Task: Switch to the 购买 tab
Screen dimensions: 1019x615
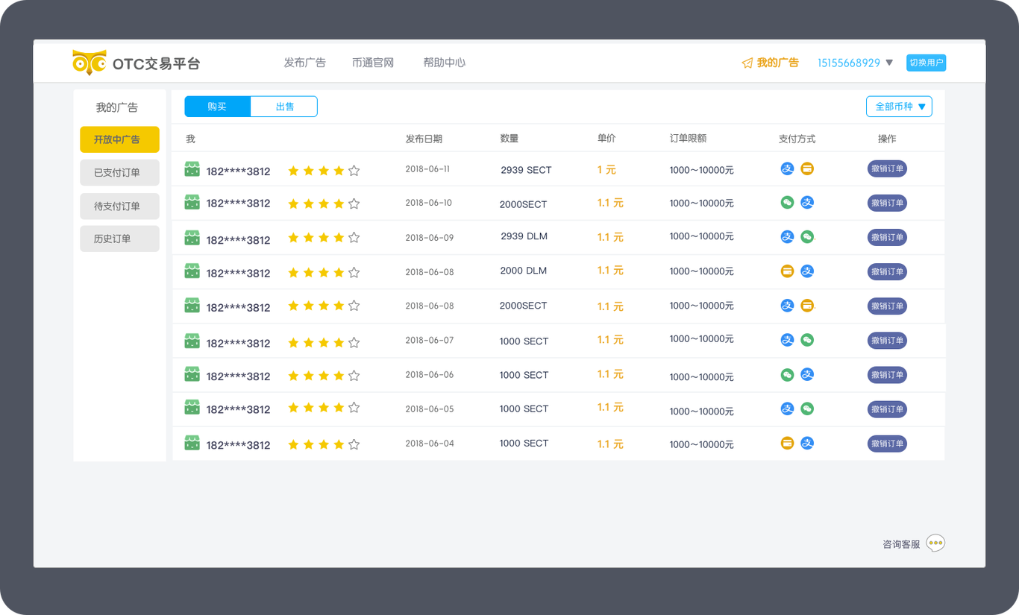Action: coord(217,107)
